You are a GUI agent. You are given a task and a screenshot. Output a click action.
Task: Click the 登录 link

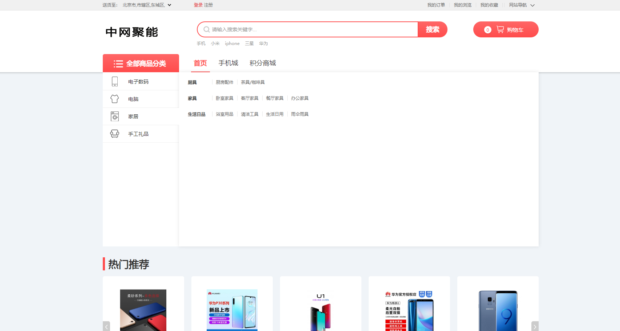click(x=198, y=5)
